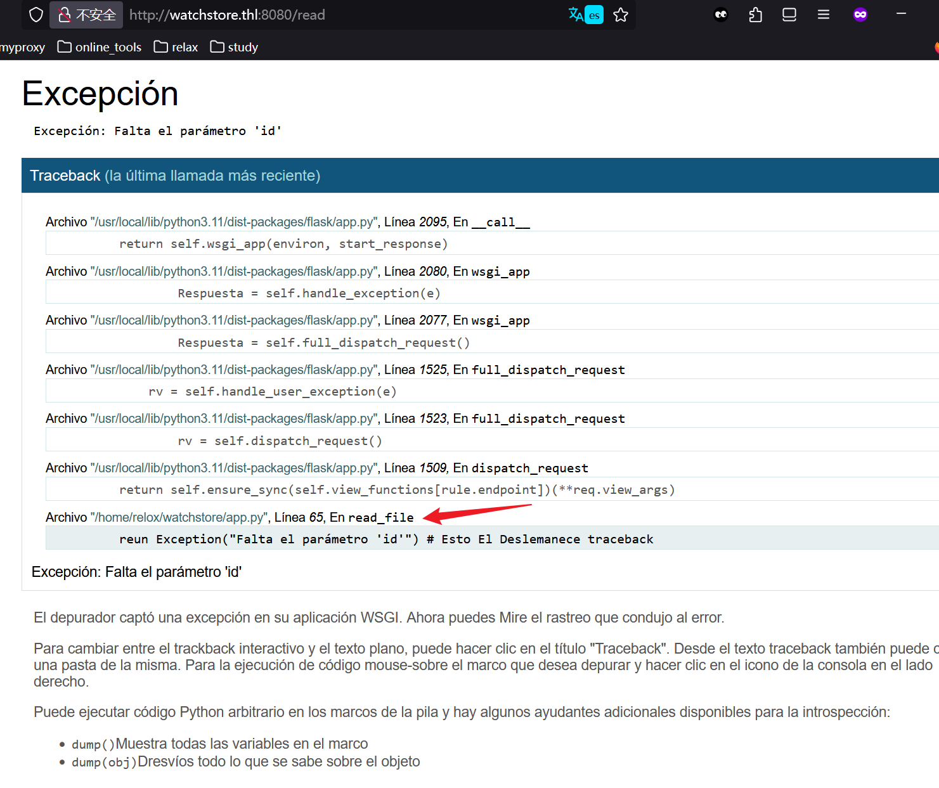The height and width of the screenshot is (788, 939).
Task: Click the tracking protection shield icon
Action: pos(36,15)
